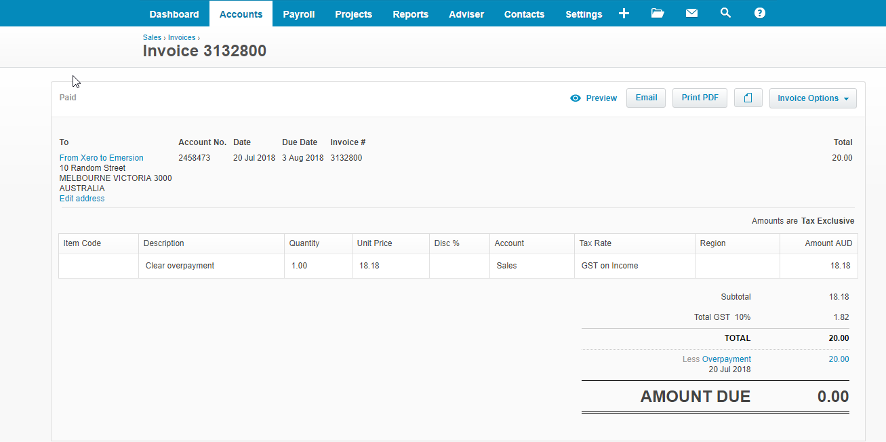The image size is (886, 442).
Task: Open the help question mark icon
Action: (x=759, y=14)
